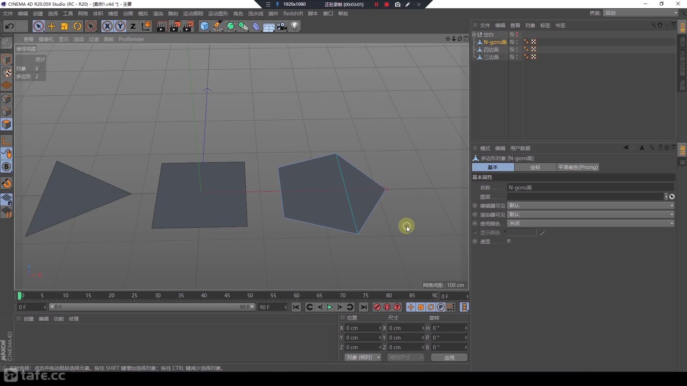Select the Scale tool
The height and width of the screenshot is (386, 687).
[x=64, y=26]
